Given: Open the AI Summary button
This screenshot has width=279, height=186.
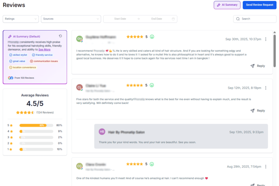Looking at the screenshot, I should (227, 5).
